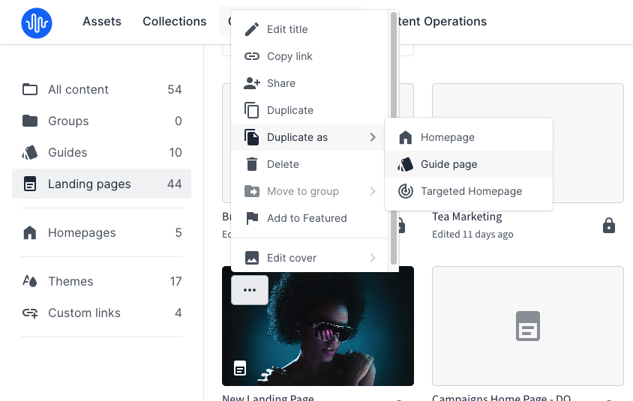Screen dimensions: 633x401
Task: Open the Assets tab
Action: point(102,22)
